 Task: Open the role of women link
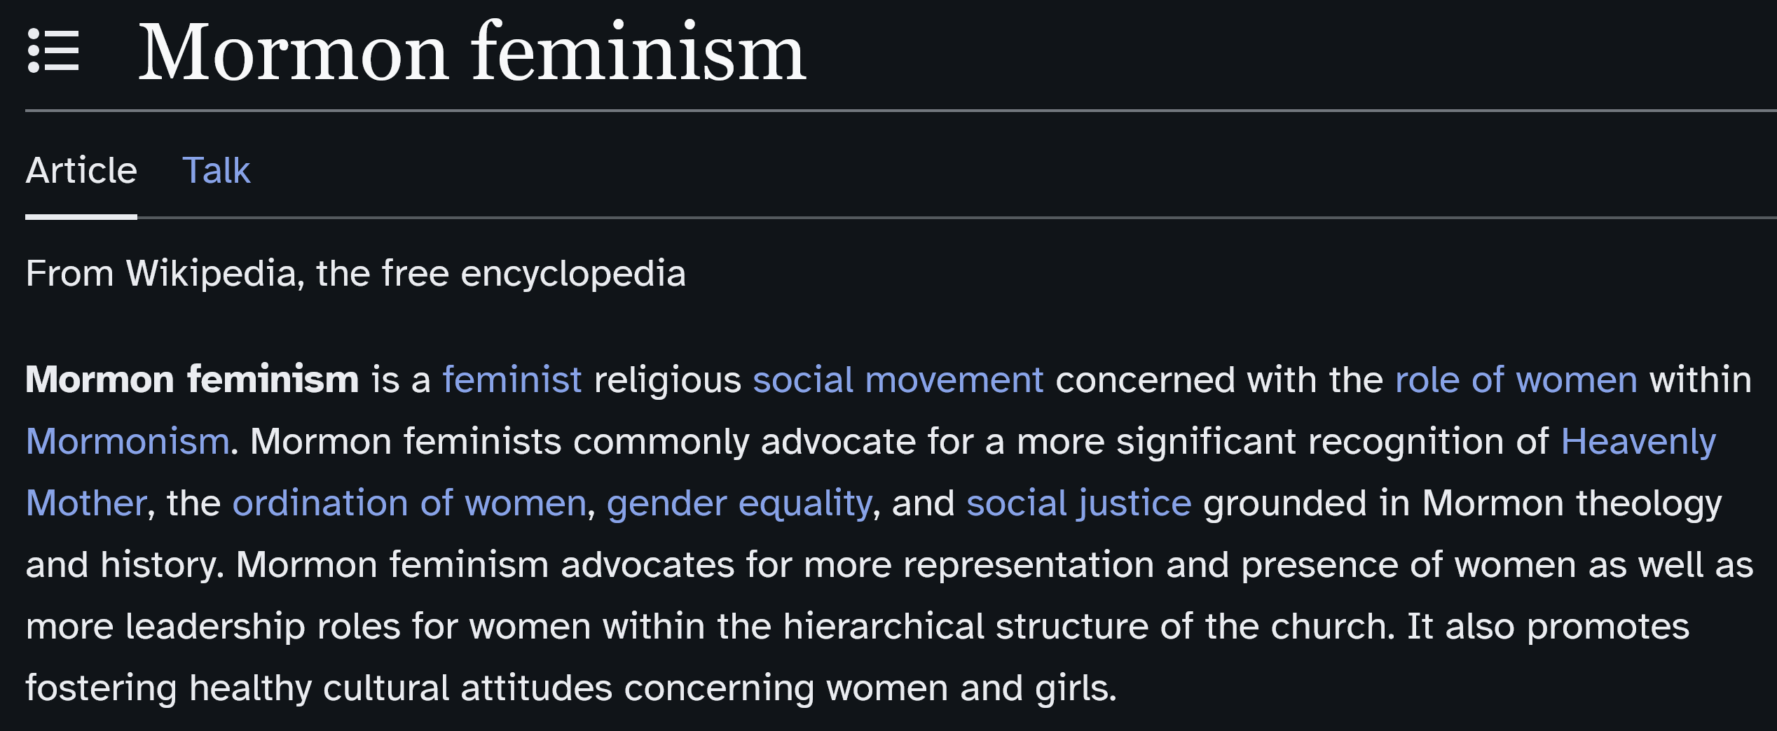[1516, 380]
